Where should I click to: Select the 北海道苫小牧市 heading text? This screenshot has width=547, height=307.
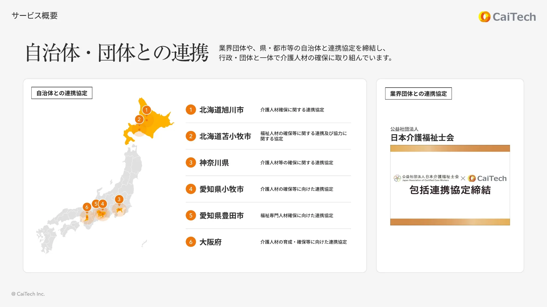[225, 136]
